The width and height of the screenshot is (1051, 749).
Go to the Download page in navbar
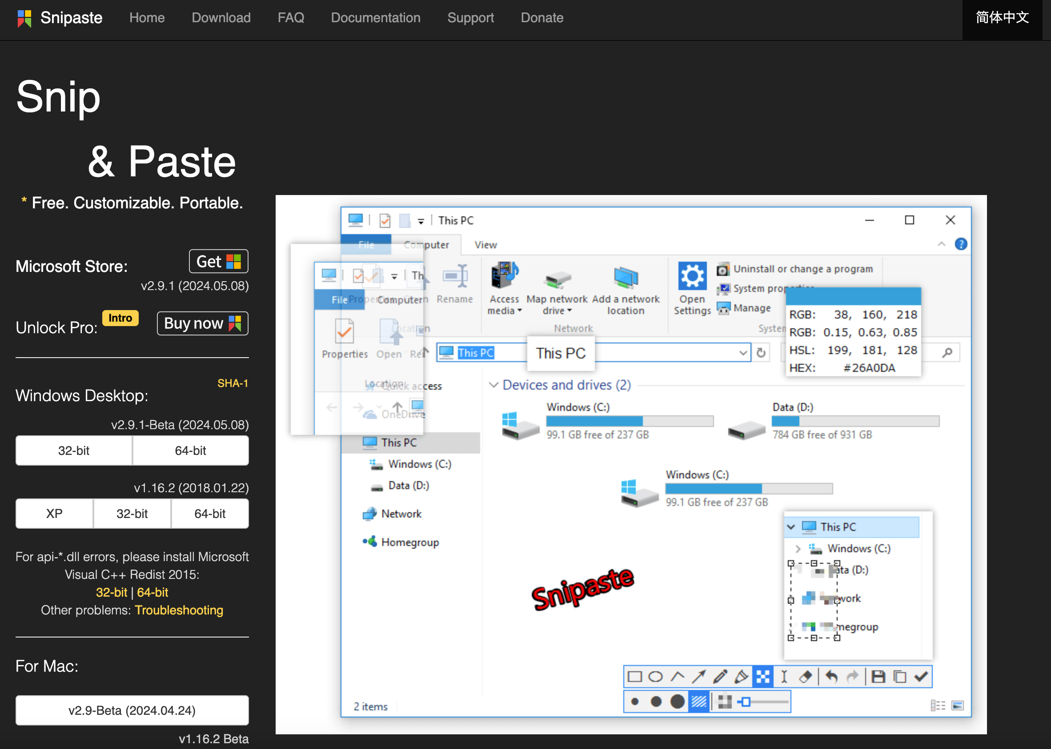click(221, 17)
